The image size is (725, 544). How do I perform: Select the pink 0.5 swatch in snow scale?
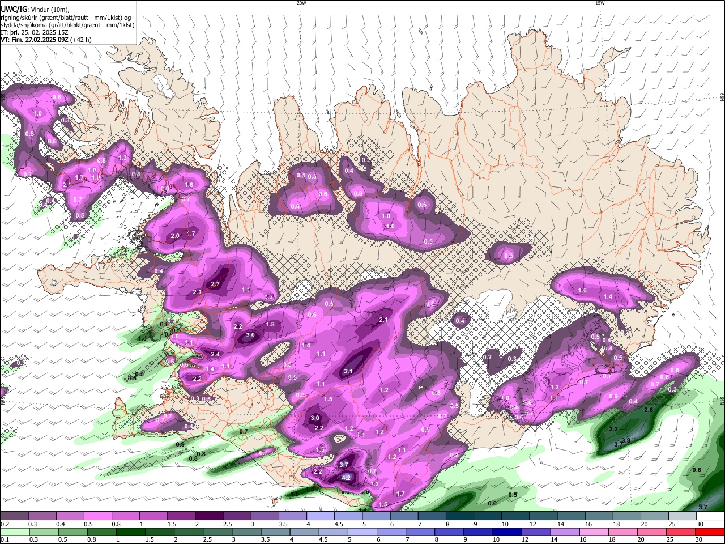(x=97, y=516)
